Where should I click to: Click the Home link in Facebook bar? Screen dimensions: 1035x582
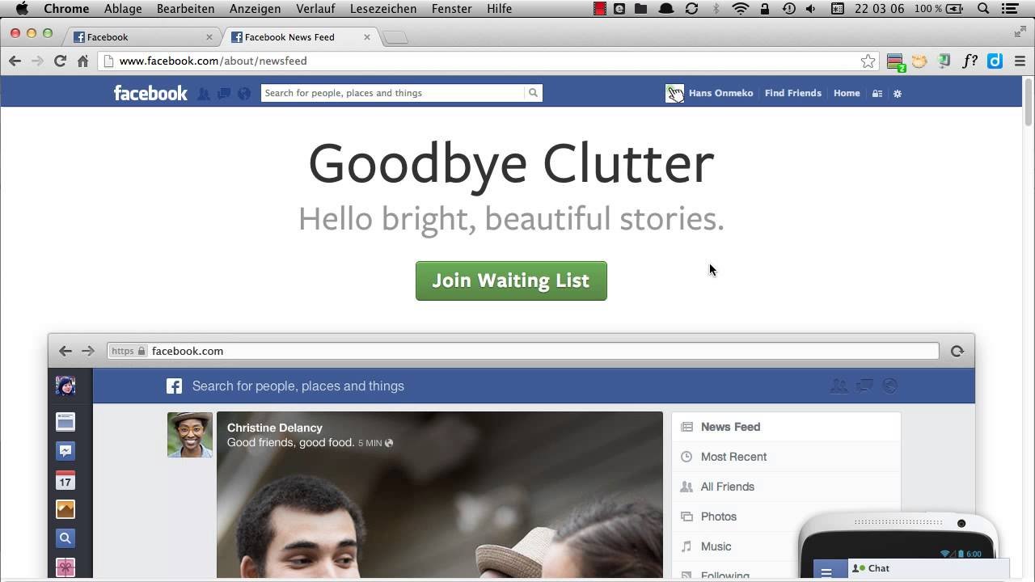click(847, 93)
